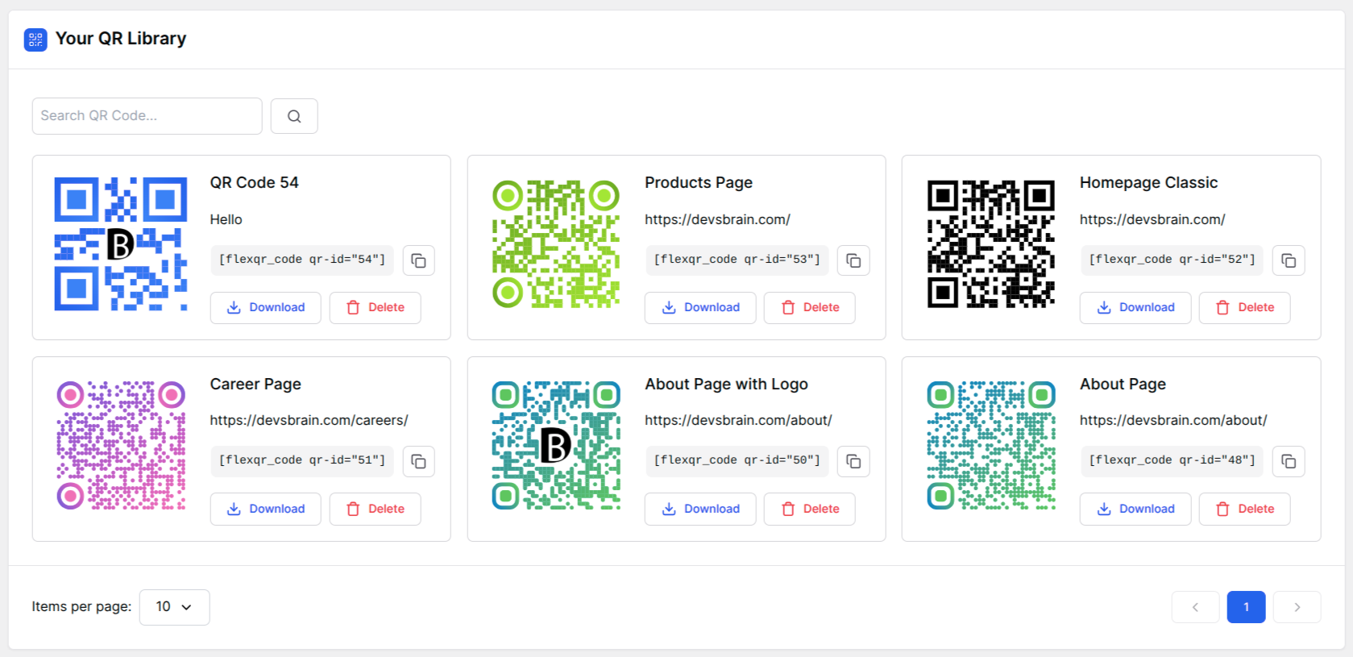Delete the Career Page QR
This screenshot has width=1353, height=657.
tap(376, 509)
